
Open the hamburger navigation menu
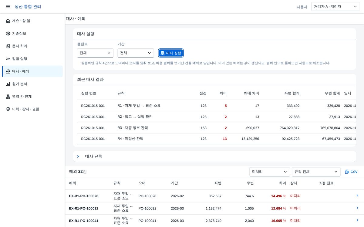(x=8, y=7)
